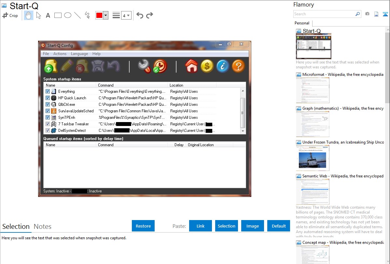The image size is (390, 264).
Task: Uncheck the SynTPEnh item
Action: tap(48, 118)
